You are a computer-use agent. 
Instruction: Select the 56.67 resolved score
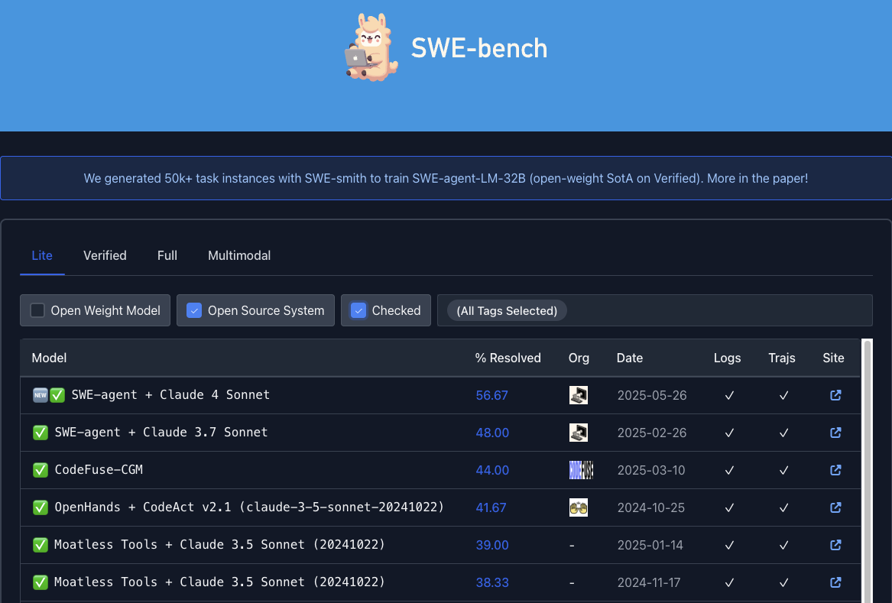click(x=491, y=395)
